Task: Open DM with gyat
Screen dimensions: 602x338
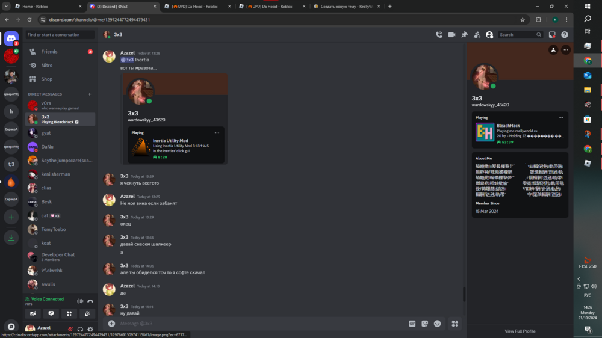Action: [60, 133]
